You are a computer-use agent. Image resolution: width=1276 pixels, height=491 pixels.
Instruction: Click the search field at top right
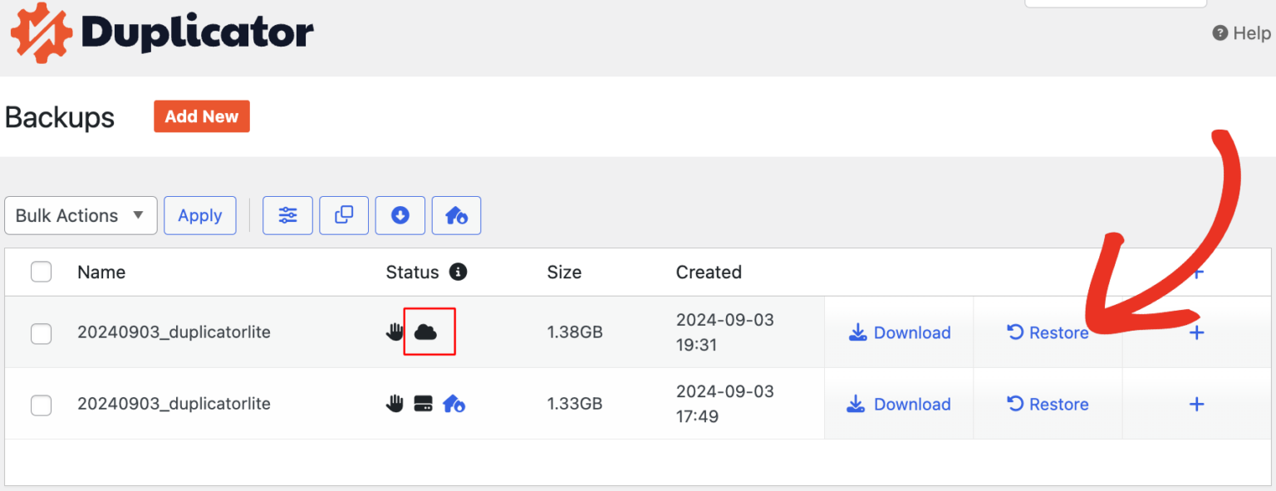point(1115,3)
